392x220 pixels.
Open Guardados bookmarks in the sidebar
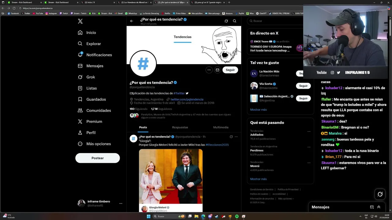(92, 99)
